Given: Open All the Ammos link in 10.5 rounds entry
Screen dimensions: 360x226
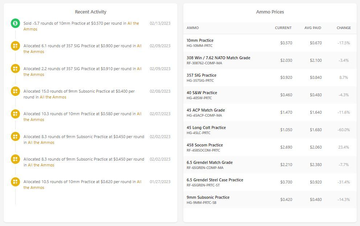Looking at the screenshot, I should [x=82, y=185].
